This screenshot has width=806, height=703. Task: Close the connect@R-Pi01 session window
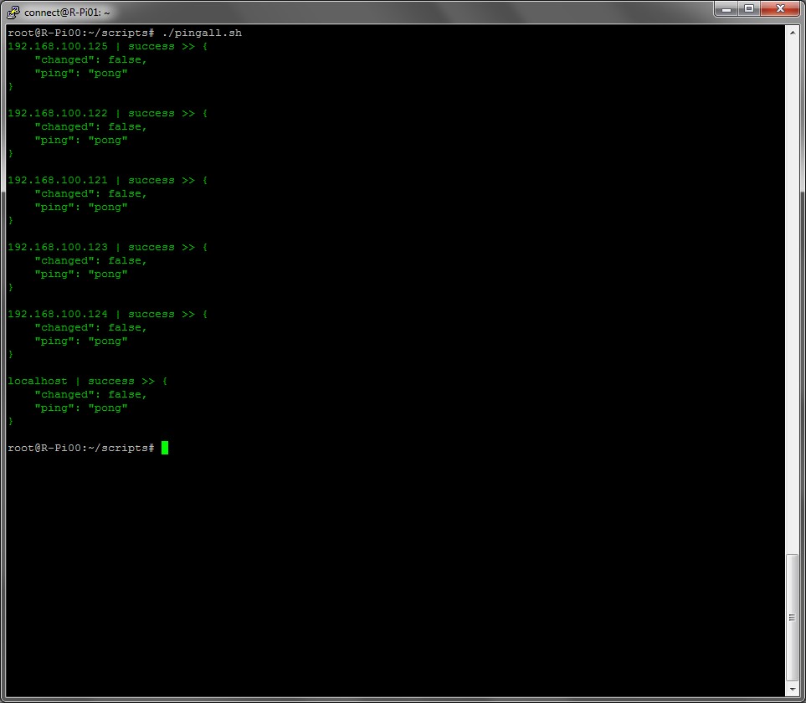781,9
